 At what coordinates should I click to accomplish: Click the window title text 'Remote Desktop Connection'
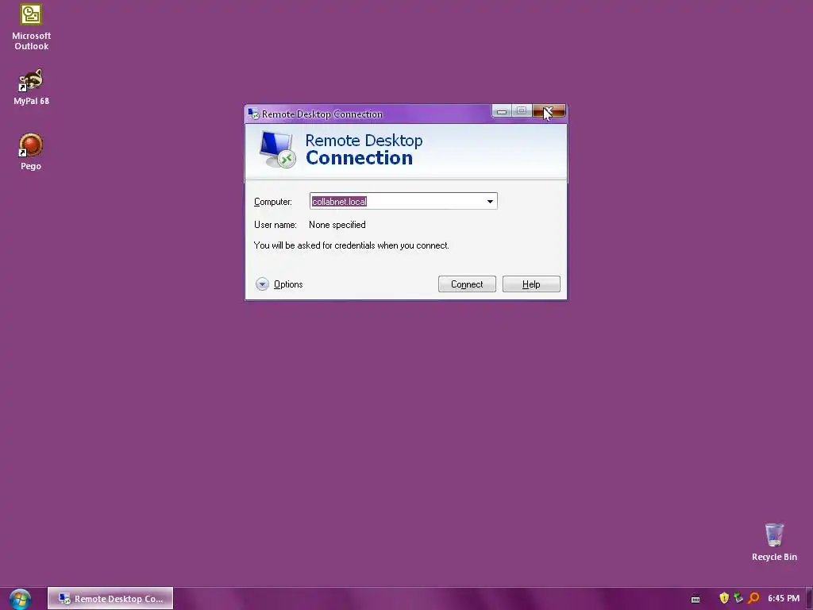pyautogui.click(x=322, y=114)
